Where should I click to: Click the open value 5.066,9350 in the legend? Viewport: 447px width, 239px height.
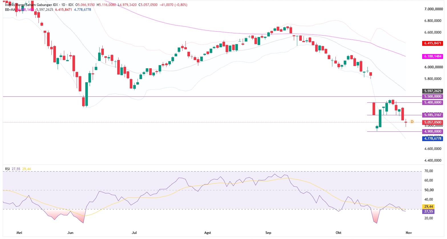[x=86, y=5]
